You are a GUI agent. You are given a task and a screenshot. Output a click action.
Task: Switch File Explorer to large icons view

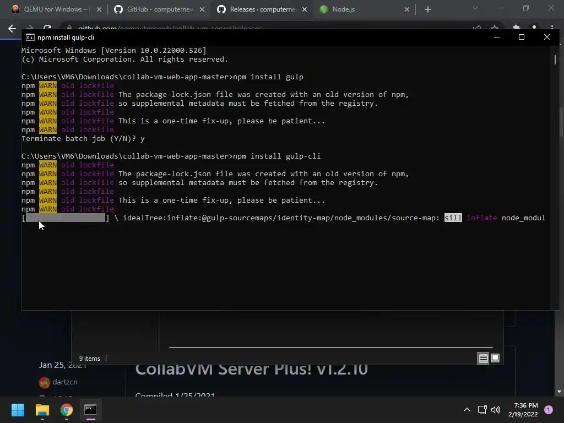tap(495, 358)
